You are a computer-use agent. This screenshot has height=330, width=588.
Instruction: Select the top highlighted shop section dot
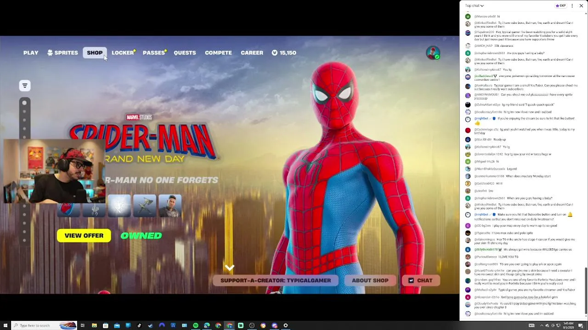click(x=24, y=103)
